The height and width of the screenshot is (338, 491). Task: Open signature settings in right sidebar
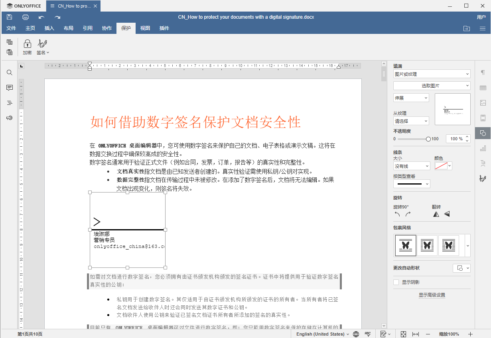tap(483, 179)
